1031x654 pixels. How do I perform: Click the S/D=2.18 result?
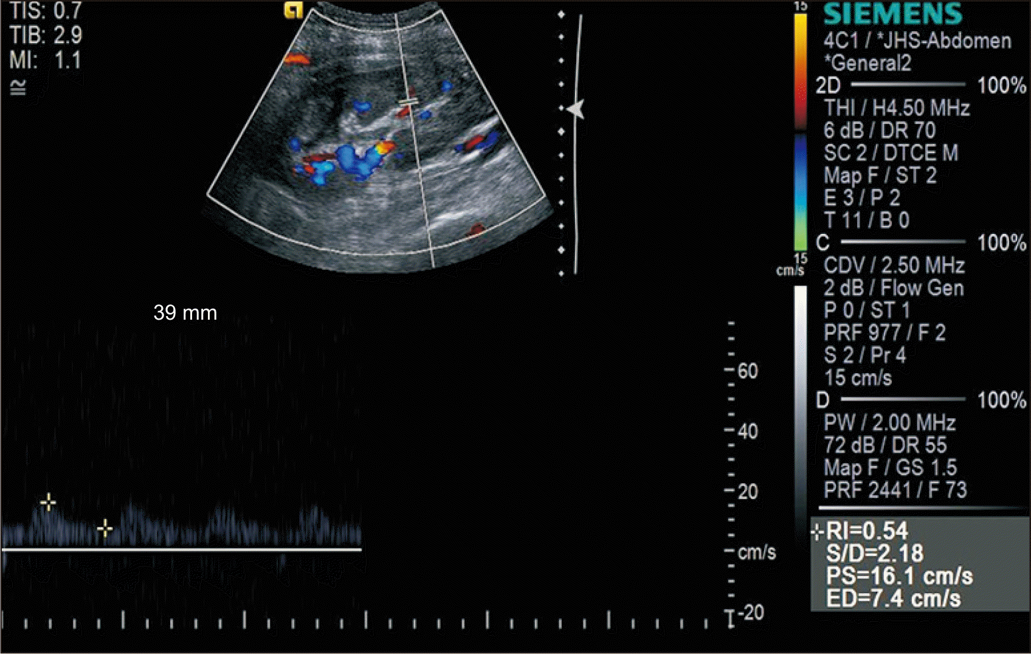click(x=875, y=554)
